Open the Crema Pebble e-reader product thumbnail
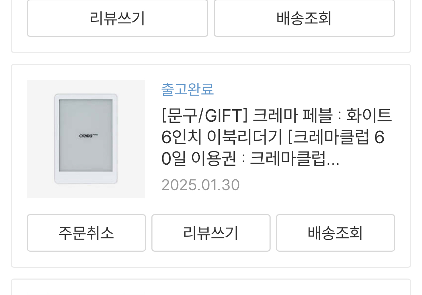 click(86, 139)
